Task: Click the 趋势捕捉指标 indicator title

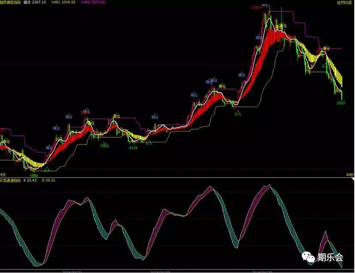Action: (x=11, y=2)
